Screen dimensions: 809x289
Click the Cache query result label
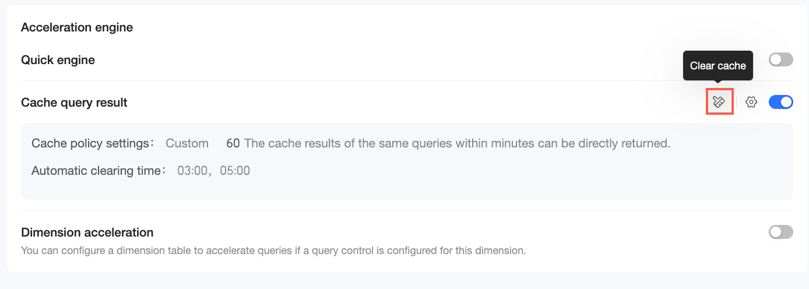tap(74, 103)
